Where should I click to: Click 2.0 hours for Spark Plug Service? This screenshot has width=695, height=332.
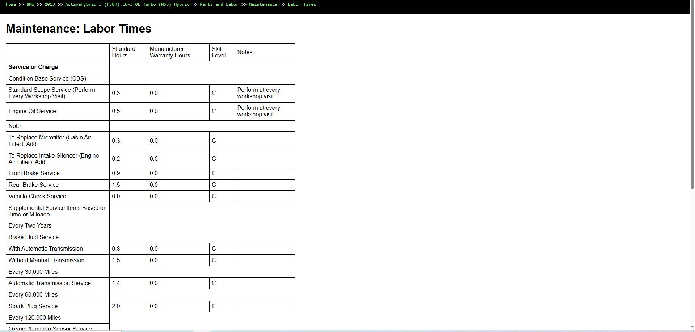pos(128,306)
